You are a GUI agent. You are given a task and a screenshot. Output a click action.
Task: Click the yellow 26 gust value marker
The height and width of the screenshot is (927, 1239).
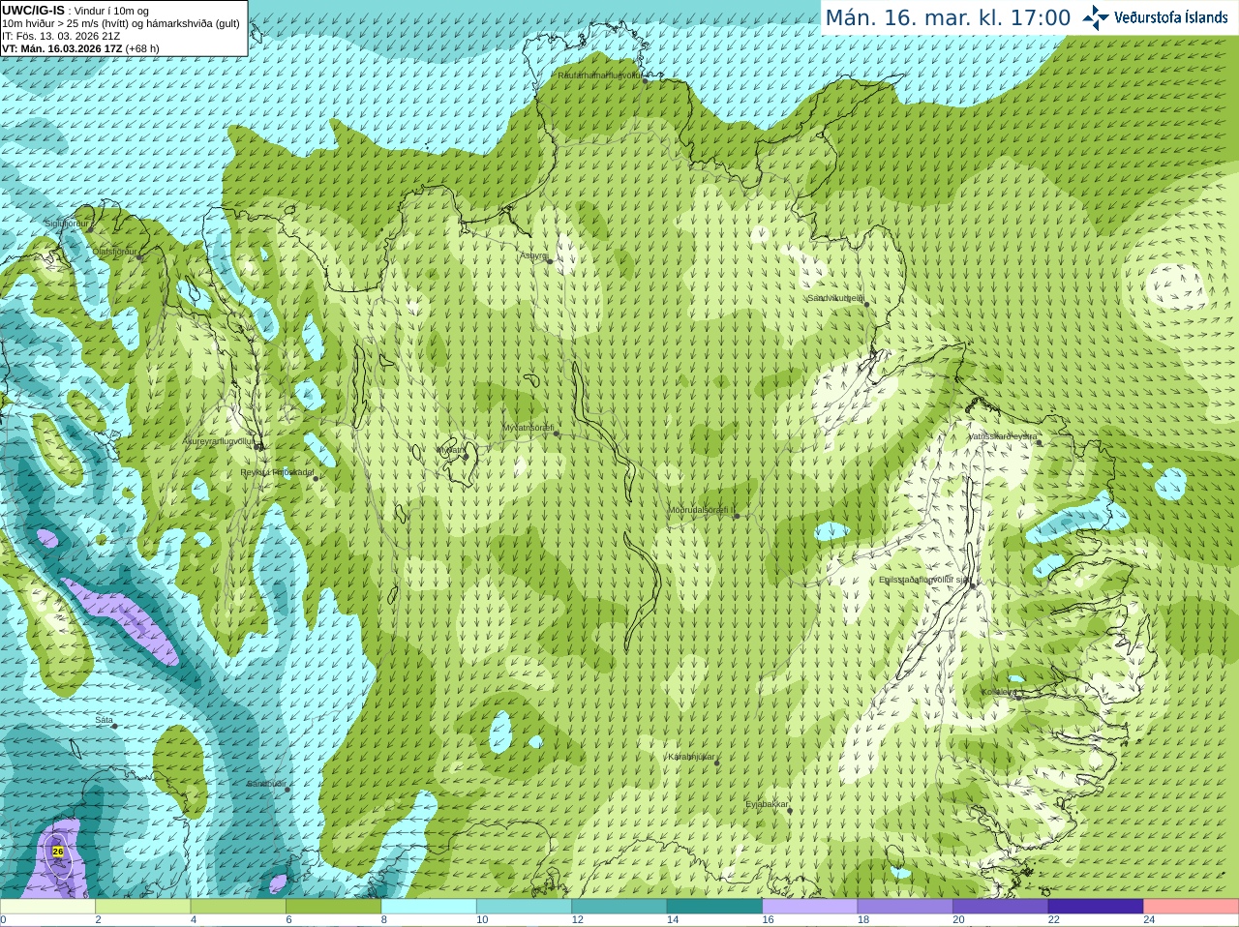coord(58,852)
